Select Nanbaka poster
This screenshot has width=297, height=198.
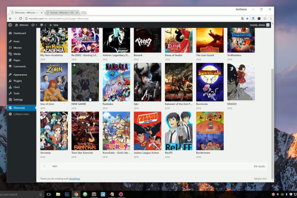tap(116, 82)
